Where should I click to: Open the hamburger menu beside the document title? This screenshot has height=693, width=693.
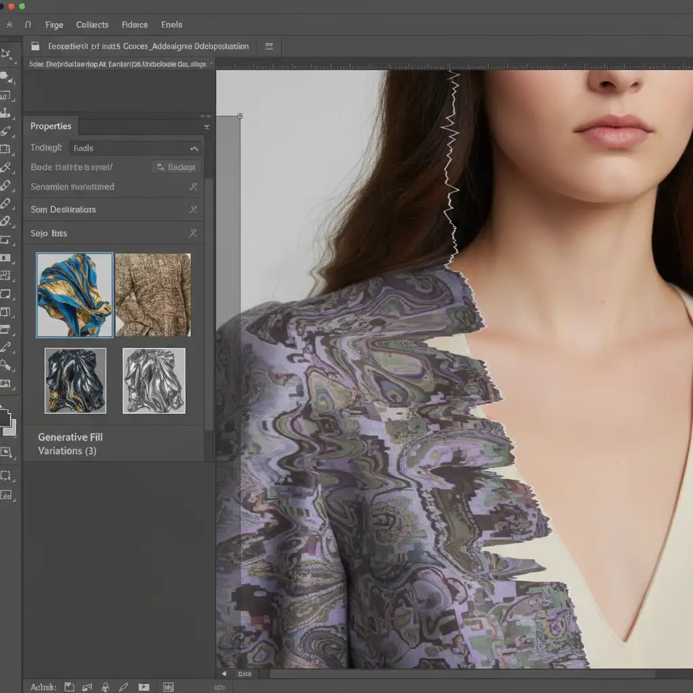pyautogui.click(x=269, y=47)
